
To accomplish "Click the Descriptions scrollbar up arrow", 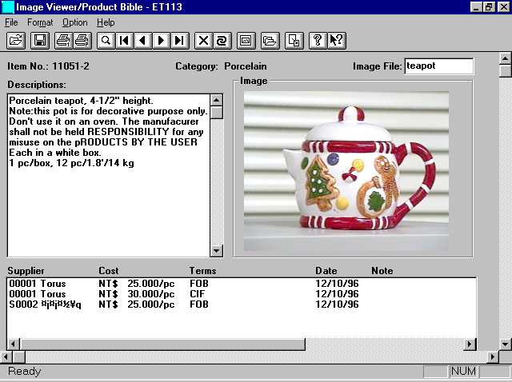I will (216, 100).
